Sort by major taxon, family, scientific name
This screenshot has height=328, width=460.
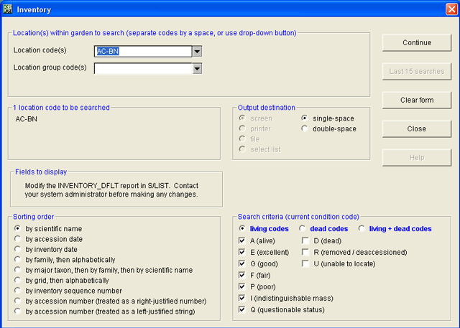coord(17,270)
